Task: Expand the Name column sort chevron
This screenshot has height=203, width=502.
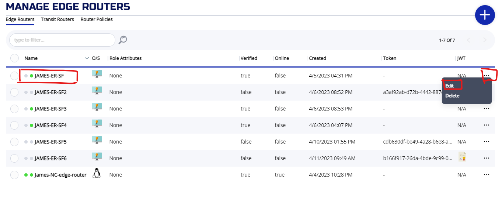Action: (87, 58)
